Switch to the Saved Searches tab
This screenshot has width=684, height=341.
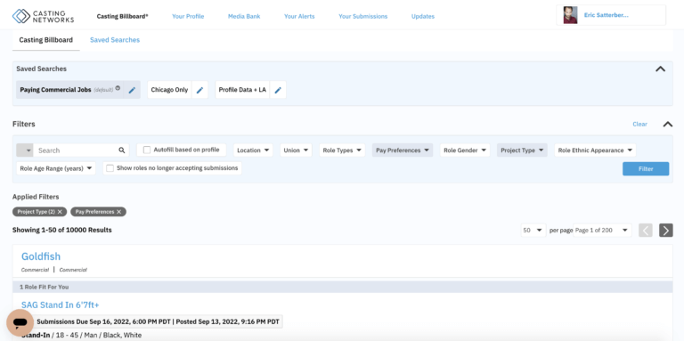point(115,40)
